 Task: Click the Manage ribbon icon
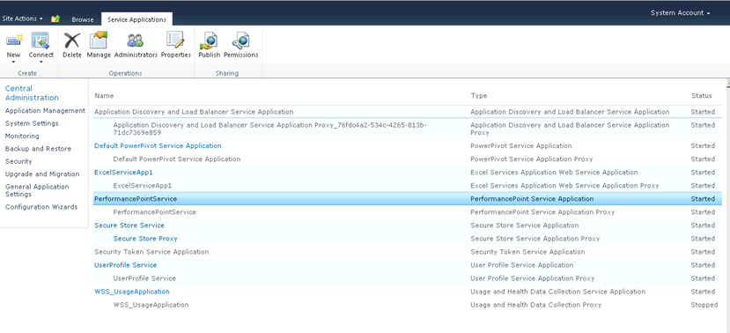click(x=99, y=41)
